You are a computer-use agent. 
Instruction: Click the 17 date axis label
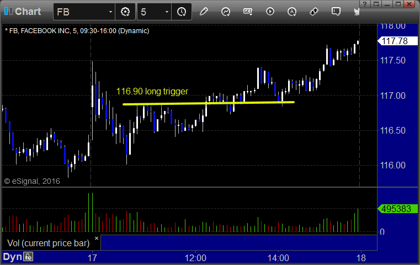(92, 258)
